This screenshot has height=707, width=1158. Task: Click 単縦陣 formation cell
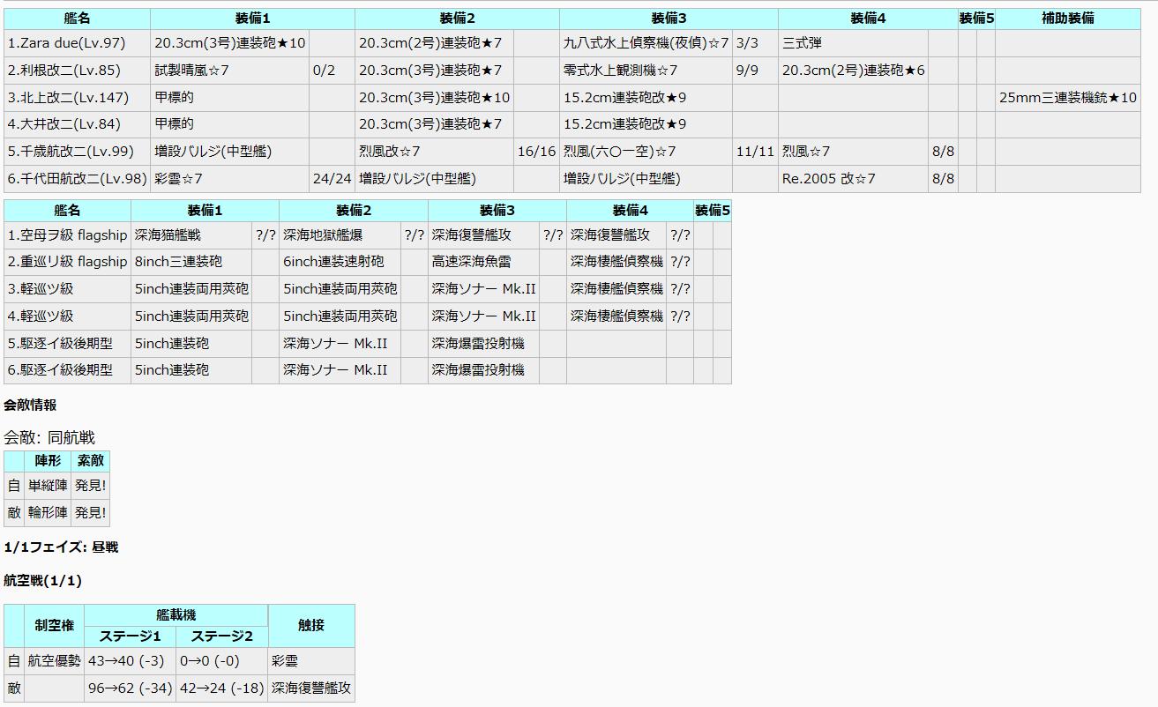[x=48, y=486]
